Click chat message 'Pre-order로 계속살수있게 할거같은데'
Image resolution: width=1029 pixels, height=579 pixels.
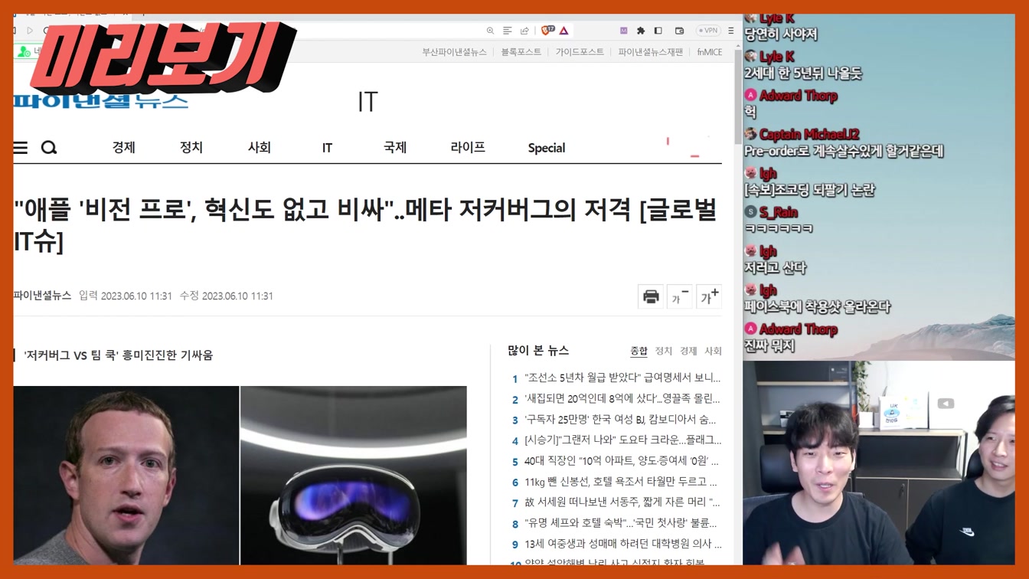(844, 152)
